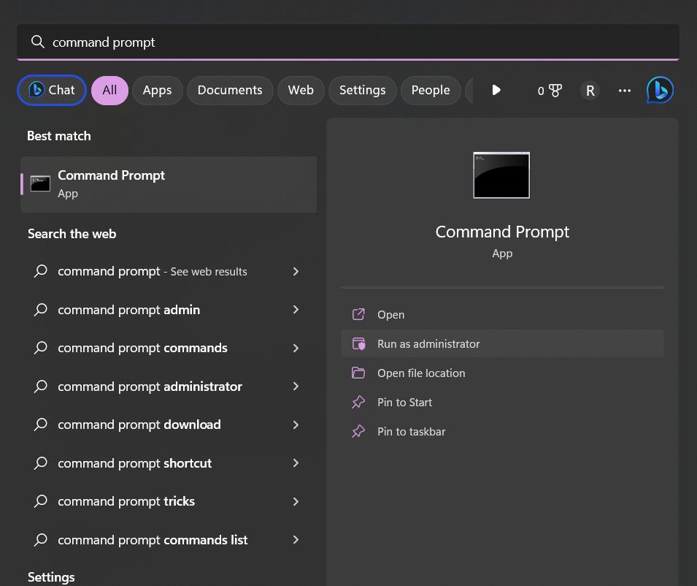Click the Pin to taskbar pin icon
The height and width of the screenshot is (586, 697).
point(358,432)
